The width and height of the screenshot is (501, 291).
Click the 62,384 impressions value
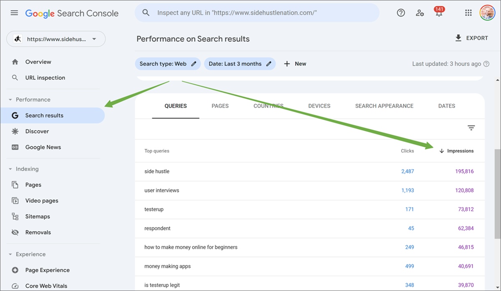click(x=466, y=228)
